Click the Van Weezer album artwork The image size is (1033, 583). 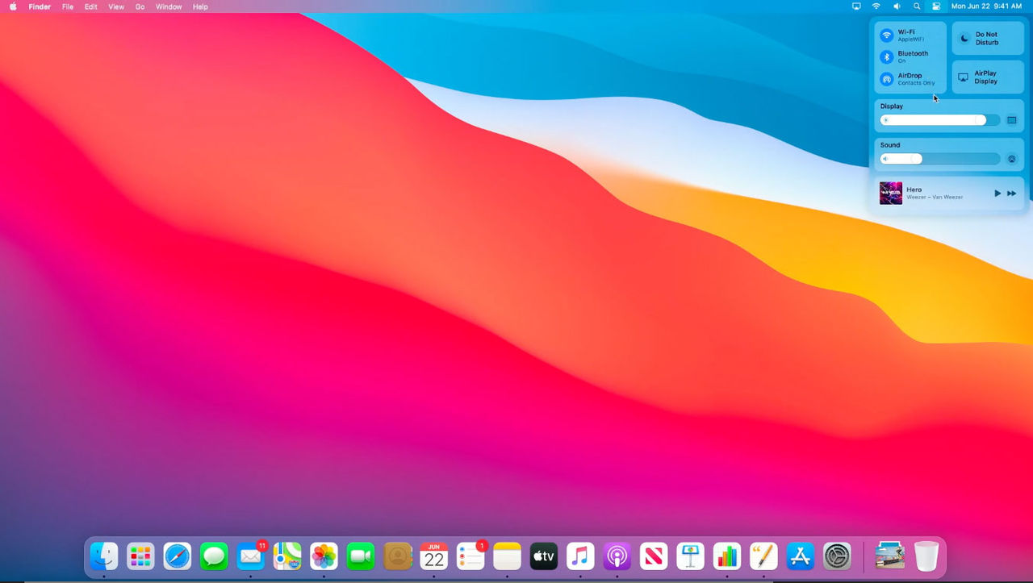click(x=891, y=194)
